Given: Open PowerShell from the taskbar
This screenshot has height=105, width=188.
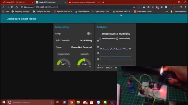Looking at the screenshot, I should (65, 102).
